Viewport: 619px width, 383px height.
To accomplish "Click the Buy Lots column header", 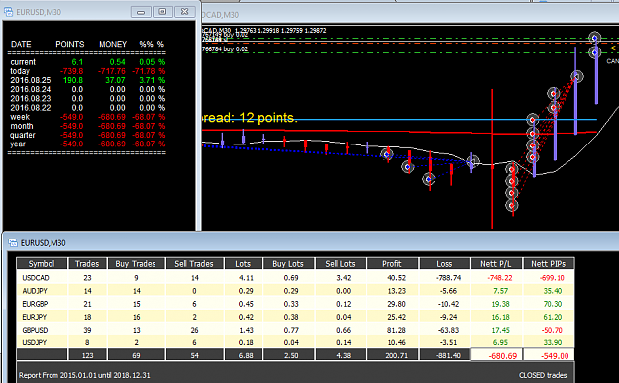I will 288,264.
